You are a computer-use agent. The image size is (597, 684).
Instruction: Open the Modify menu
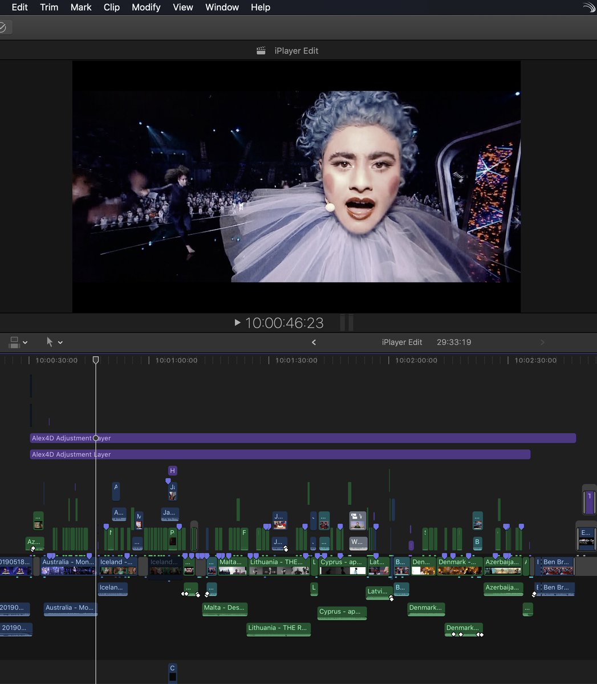146,7
